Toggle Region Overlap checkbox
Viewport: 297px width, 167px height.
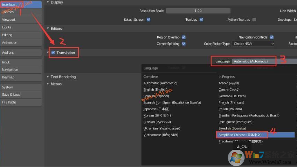(184, 37)
